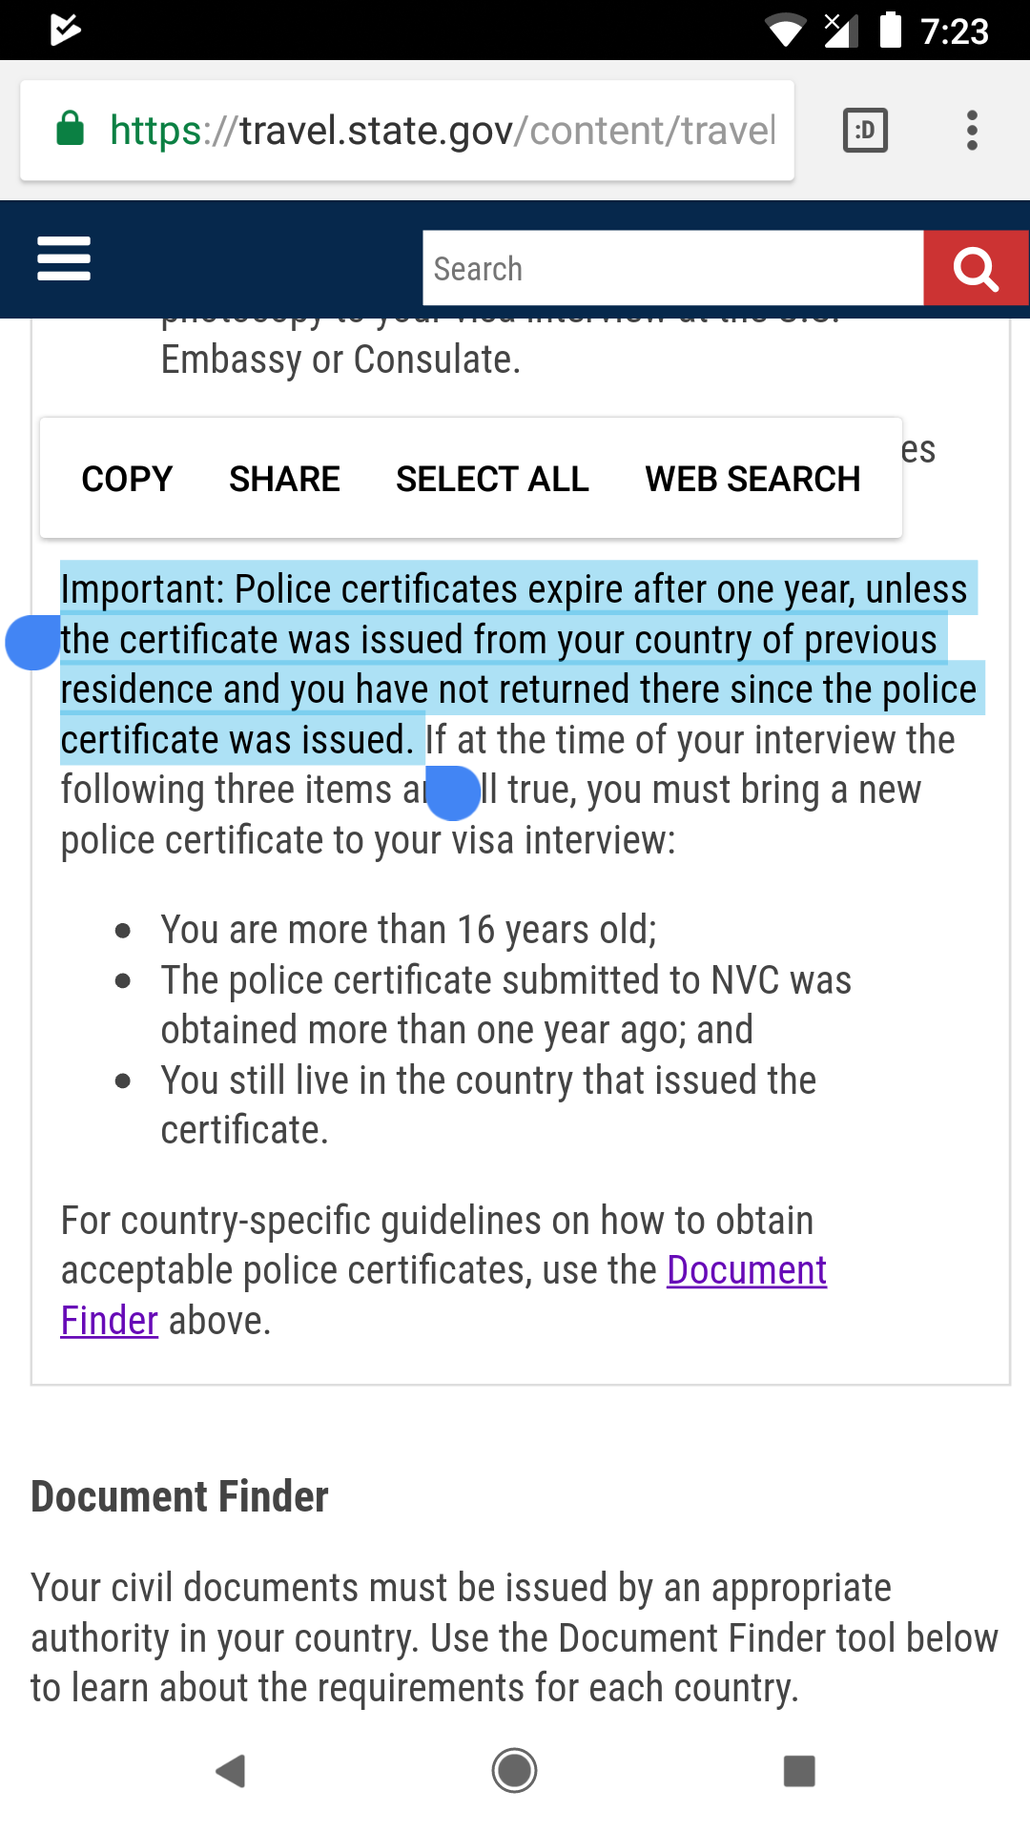Tap the red search magnifier button
Viewport: 1030px width, 1831px height.
976,268
